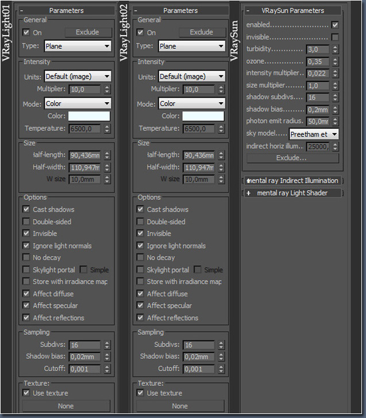Viewport: 366px width, 418px height.
Task: Click the Multiplier spinner arrows in VRayLight01
Action: click(107, 90)
